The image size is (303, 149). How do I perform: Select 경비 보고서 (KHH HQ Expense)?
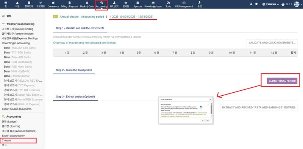tap(22, 104)
